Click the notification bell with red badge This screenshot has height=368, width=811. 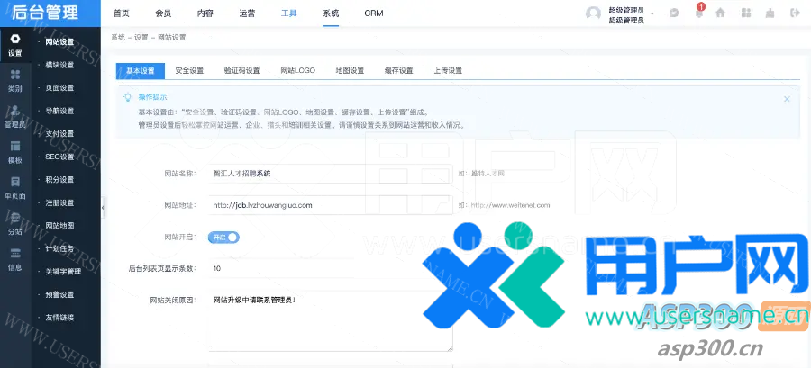coord(698,13)
